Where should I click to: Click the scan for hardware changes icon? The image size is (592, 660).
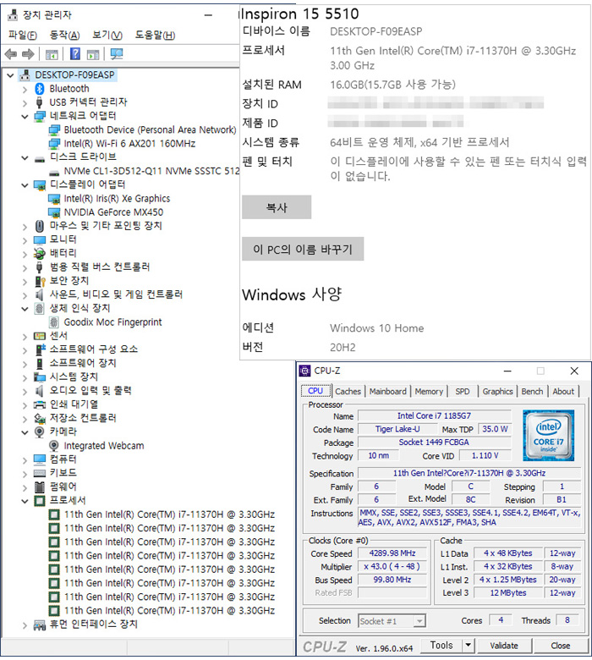pyautogui.click(x=117, y=55)
